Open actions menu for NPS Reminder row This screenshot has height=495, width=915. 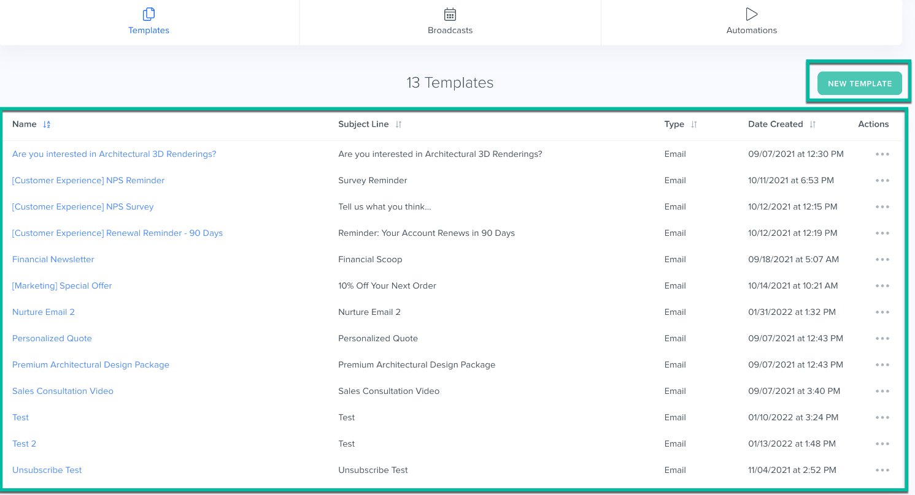[x=882, y=181]
